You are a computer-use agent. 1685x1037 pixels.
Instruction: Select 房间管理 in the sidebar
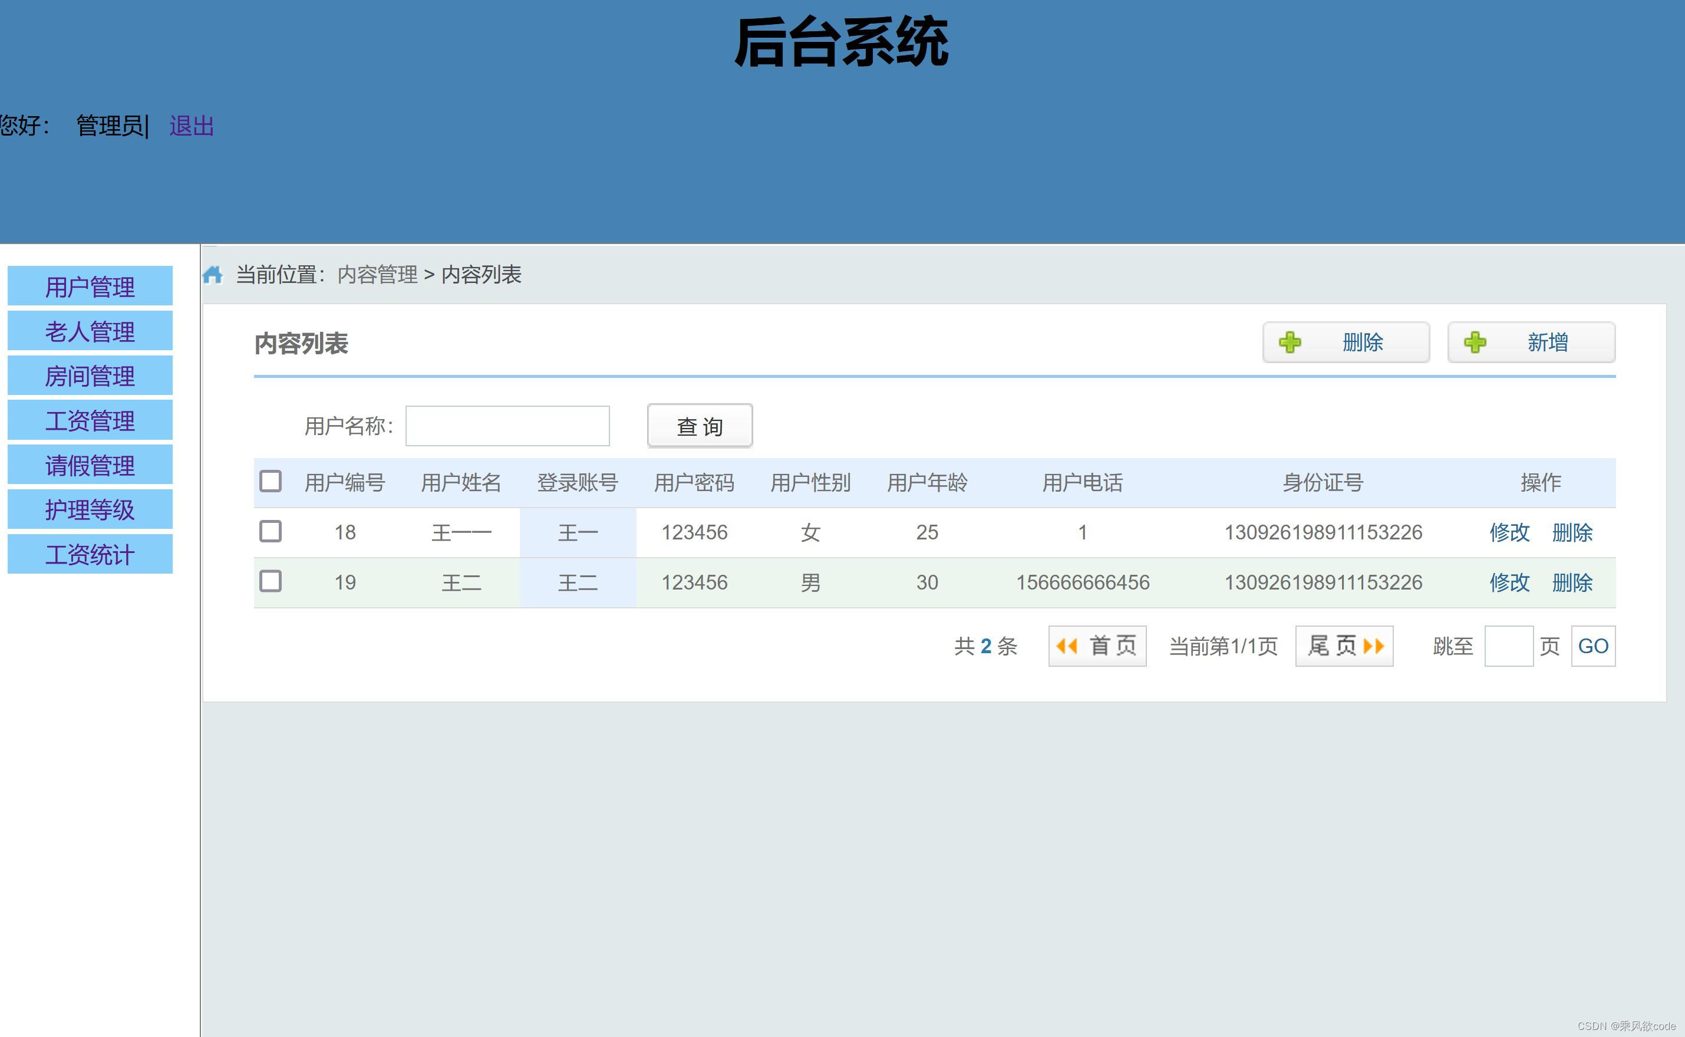point(90,376)
